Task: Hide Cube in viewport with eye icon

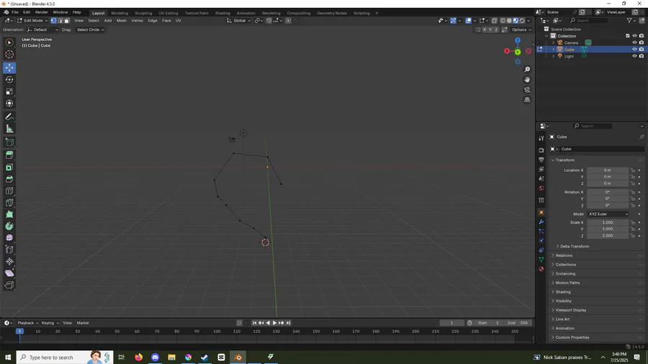Action: [x=634, y=49]
